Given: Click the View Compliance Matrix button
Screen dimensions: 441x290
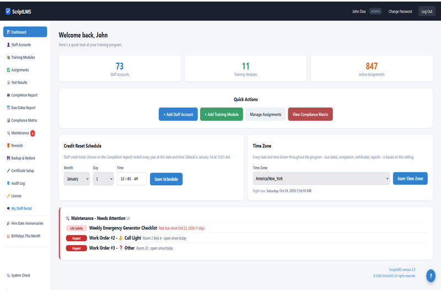Looking at the screenshot, I should [310, 114].
